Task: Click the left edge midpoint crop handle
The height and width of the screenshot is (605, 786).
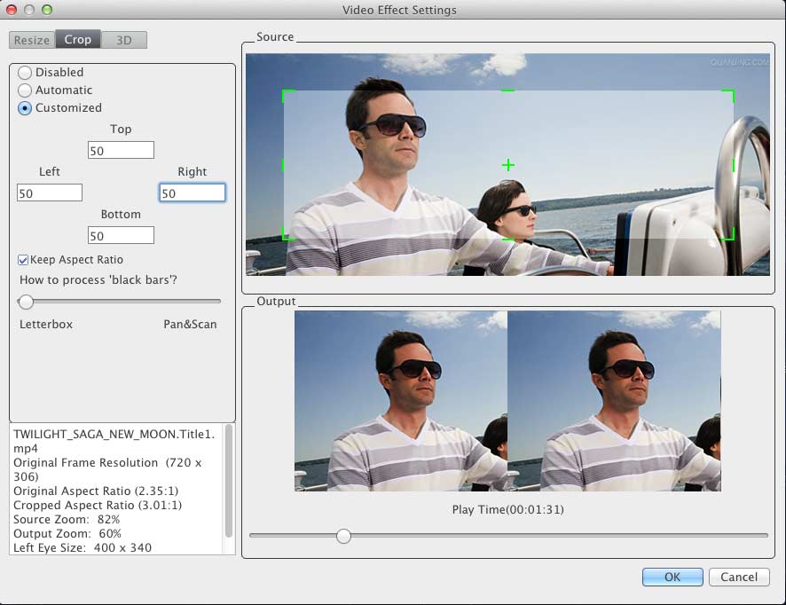Action: pyautogui.click(x=283, y=165)
